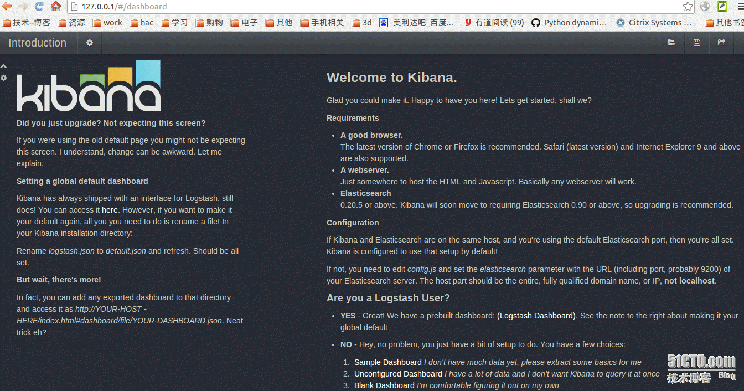Open the 手机相关 bookmark folder
The height and width of the screenshot is (391, 744).
tap(322, 23)
